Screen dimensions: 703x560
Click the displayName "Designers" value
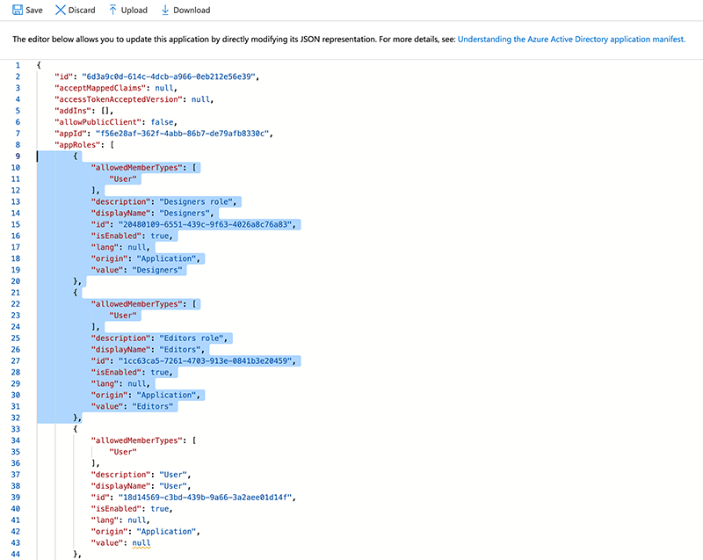coord(185,213)
